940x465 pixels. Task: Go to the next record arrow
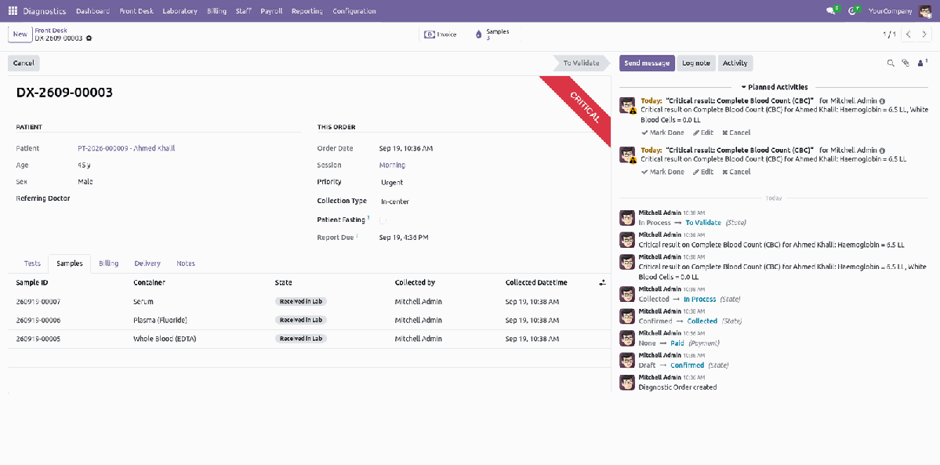coord(924,35)
